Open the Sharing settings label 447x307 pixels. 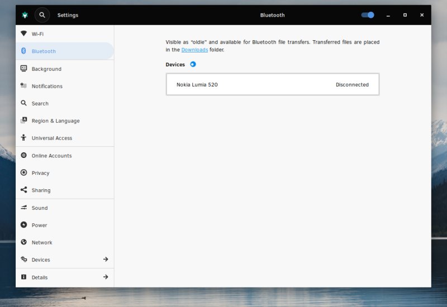(41, 190)
